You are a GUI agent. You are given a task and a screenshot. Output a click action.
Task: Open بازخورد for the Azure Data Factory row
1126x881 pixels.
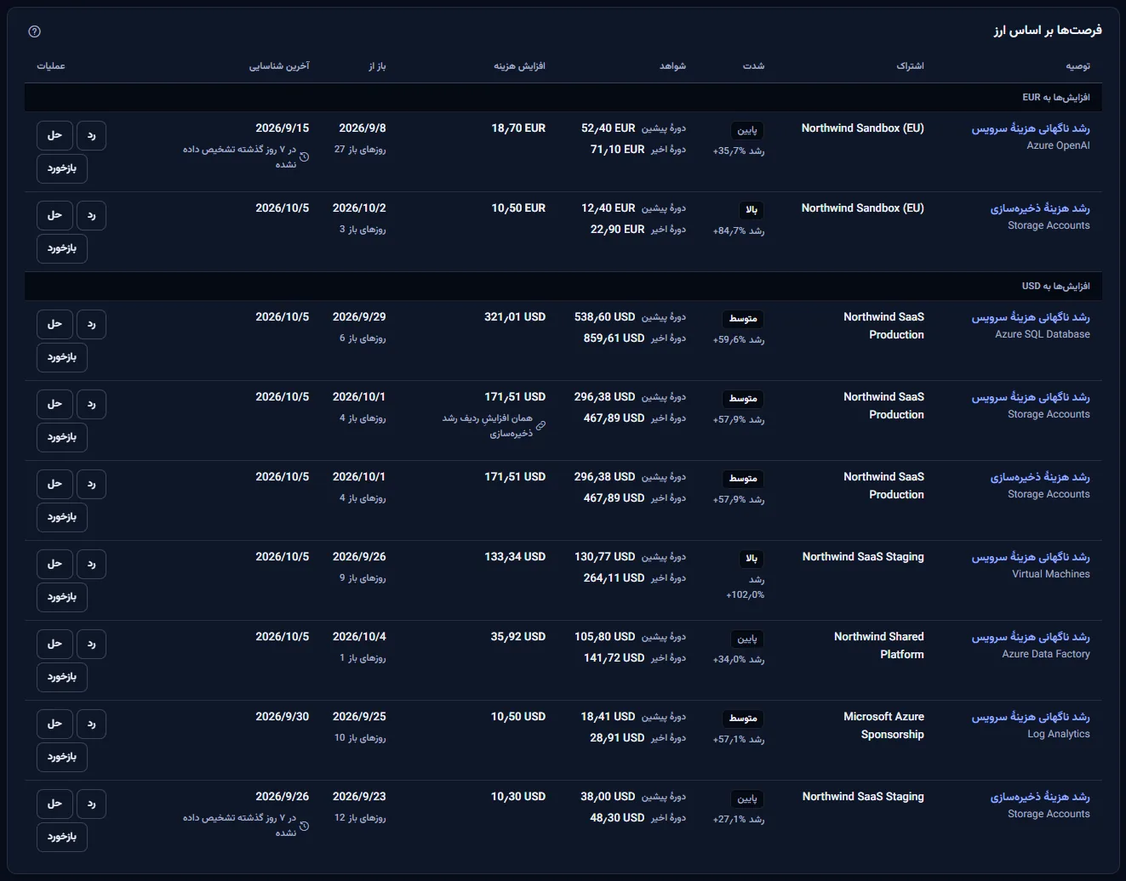click(62, 677)
